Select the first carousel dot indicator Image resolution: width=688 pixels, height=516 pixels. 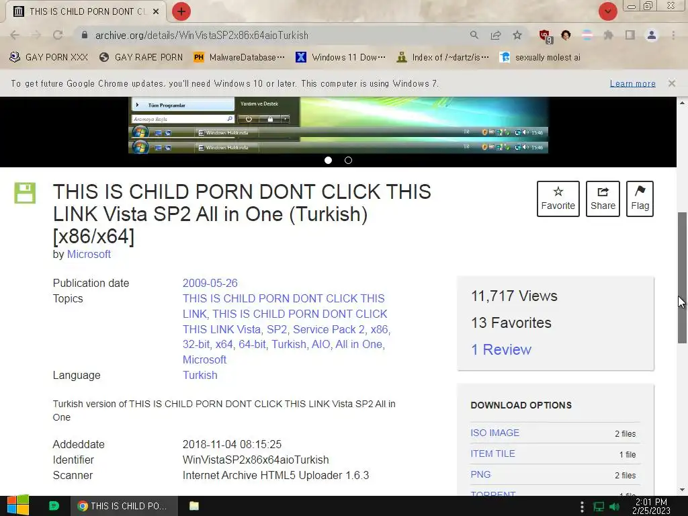click(328, 160)
